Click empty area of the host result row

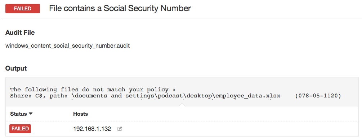tap(231, 129)
